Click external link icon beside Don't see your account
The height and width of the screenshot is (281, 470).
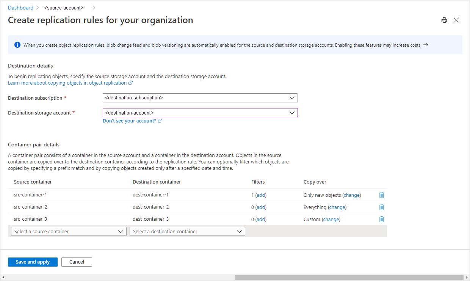[x=160, y=121]
